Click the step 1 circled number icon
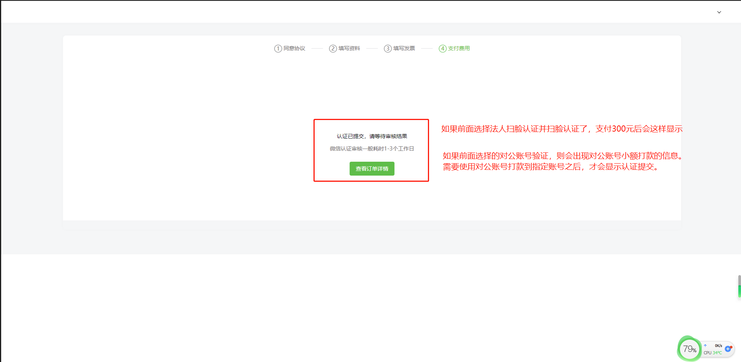 [278, 49]
